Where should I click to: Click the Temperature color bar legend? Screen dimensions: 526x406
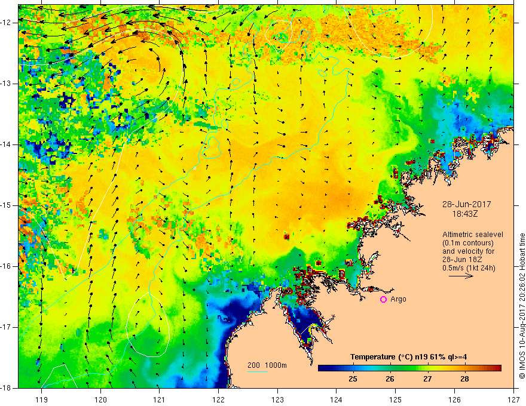pyautogui.click(x=409, y=368)
